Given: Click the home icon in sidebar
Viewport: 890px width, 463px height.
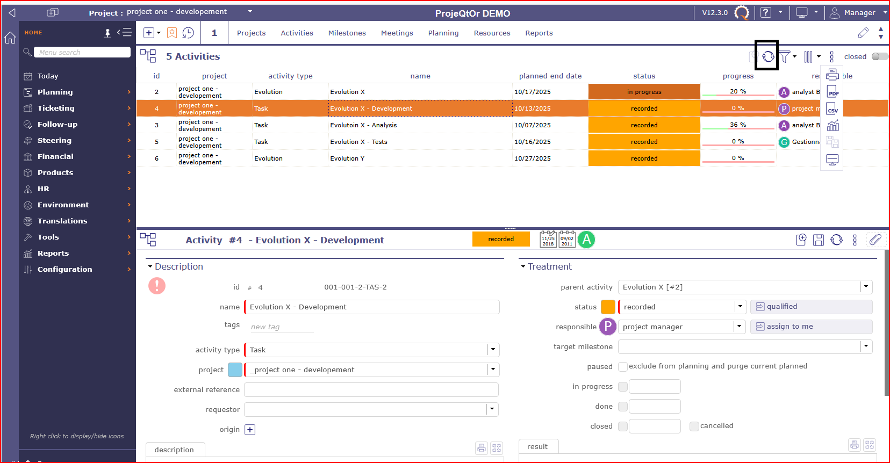Looking at the screenshot, I should (10, 38).
